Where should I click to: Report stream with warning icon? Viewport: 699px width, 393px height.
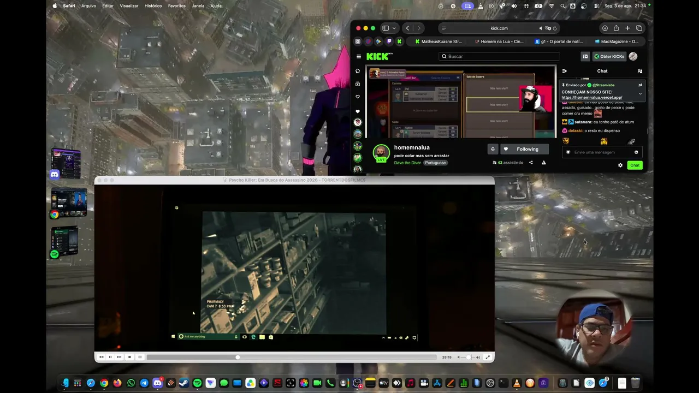pos(543,163)
